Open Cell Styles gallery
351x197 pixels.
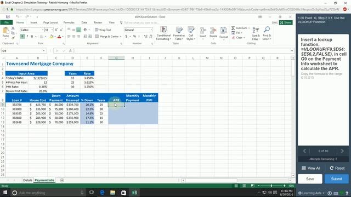click(191, 33)
